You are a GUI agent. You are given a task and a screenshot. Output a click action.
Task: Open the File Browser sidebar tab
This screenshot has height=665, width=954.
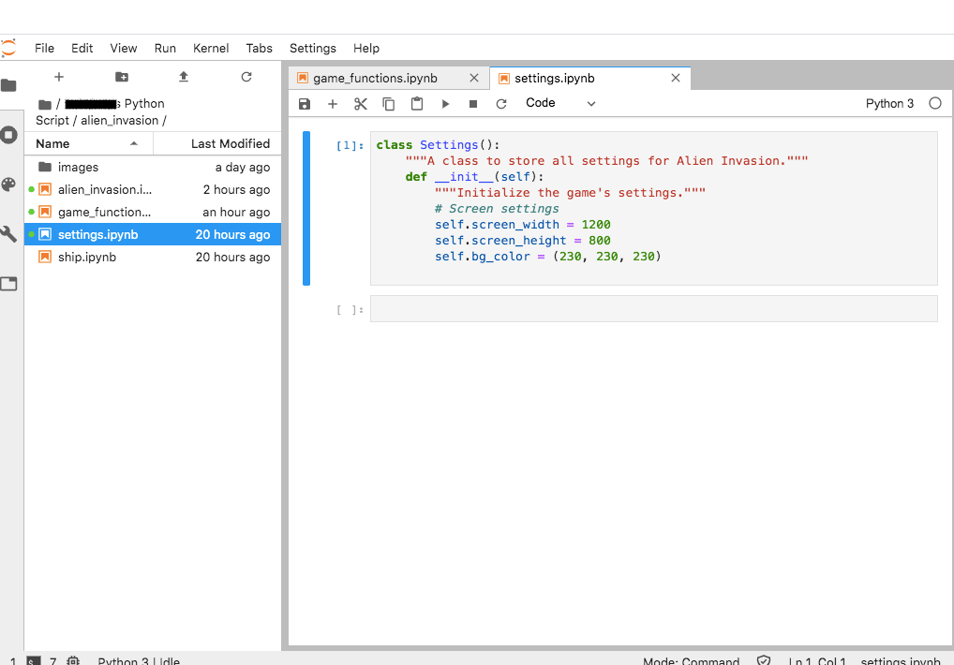point(8,86)
